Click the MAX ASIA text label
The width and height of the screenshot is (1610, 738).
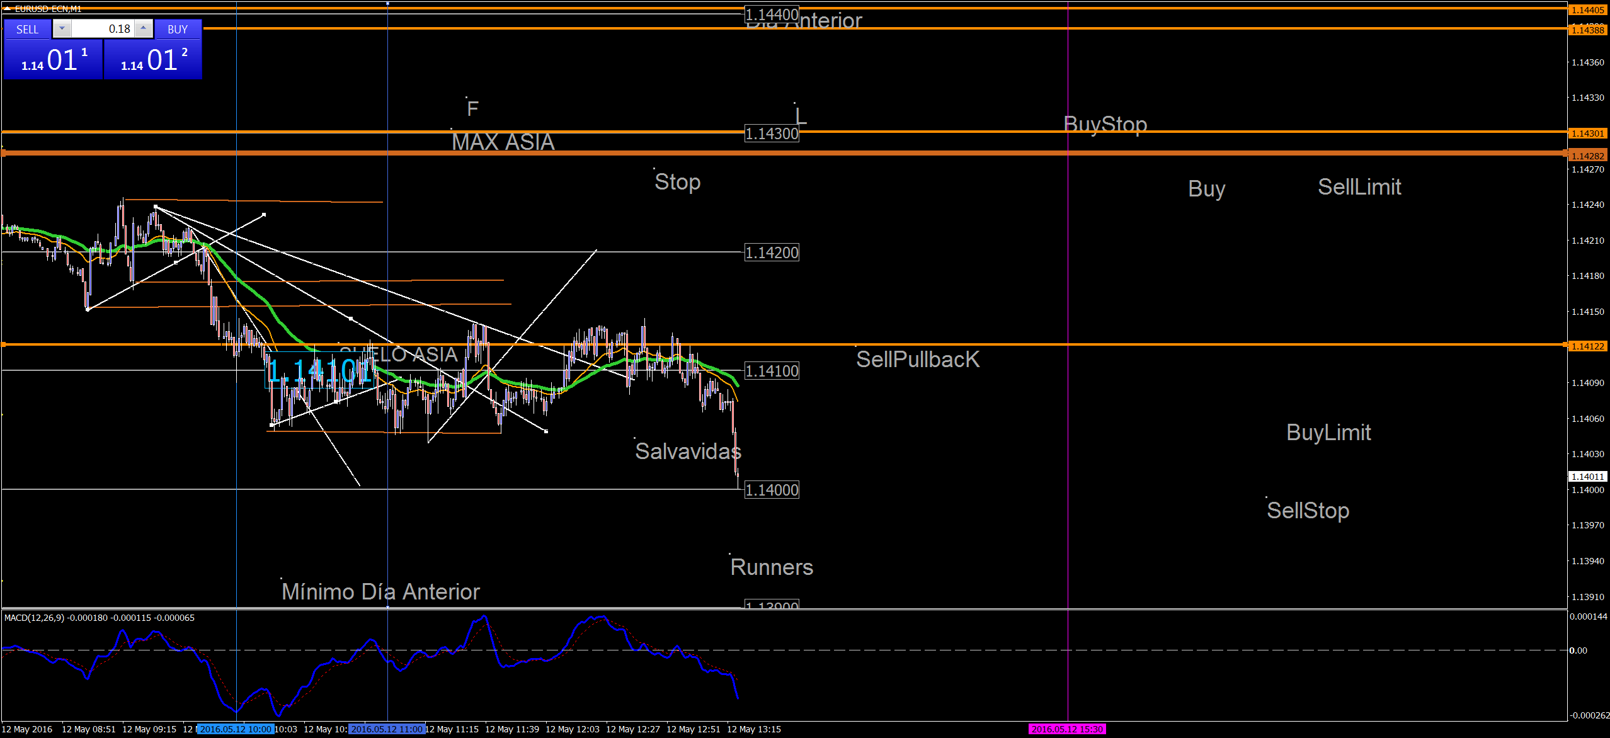[x=503, y=142]
